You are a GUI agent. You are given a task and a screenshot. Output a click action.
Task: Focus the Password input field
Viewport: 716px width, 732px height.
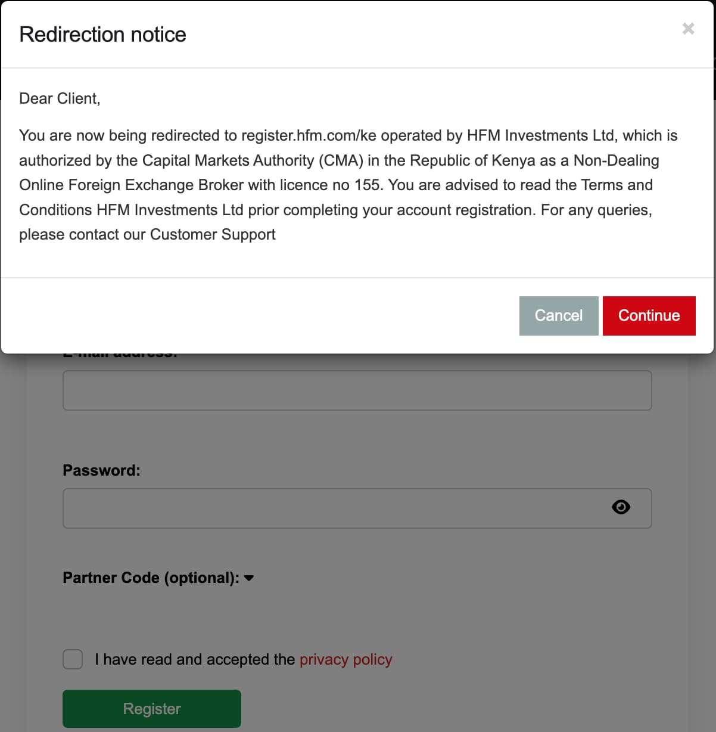point(334,508)
